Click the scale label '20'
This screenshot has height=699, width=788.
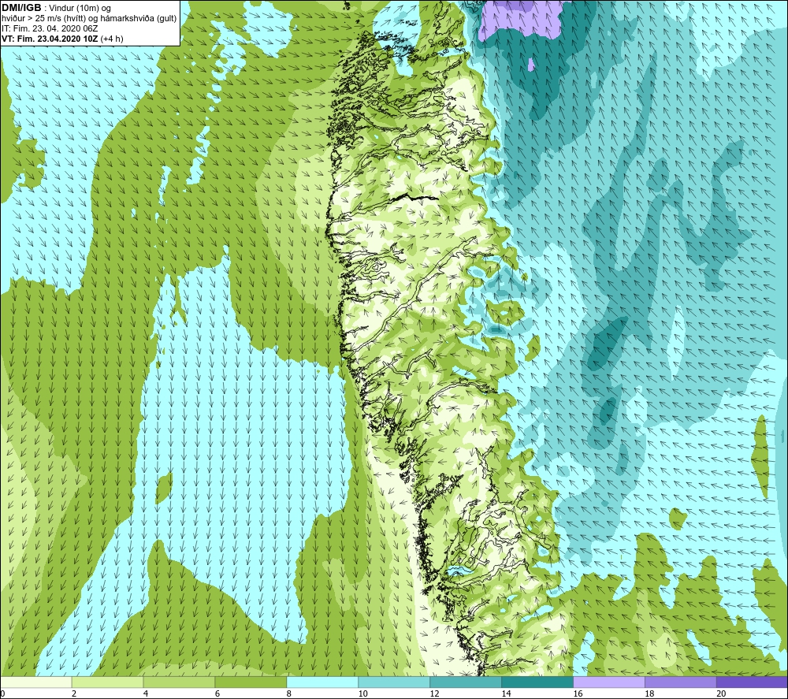click(721, 693)
